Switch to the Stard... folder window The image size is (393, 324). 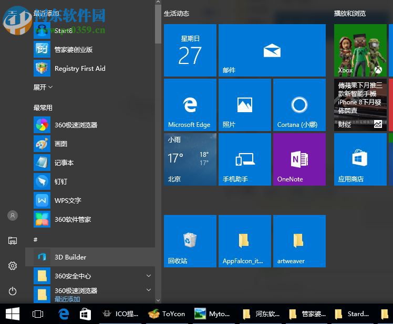354,314
